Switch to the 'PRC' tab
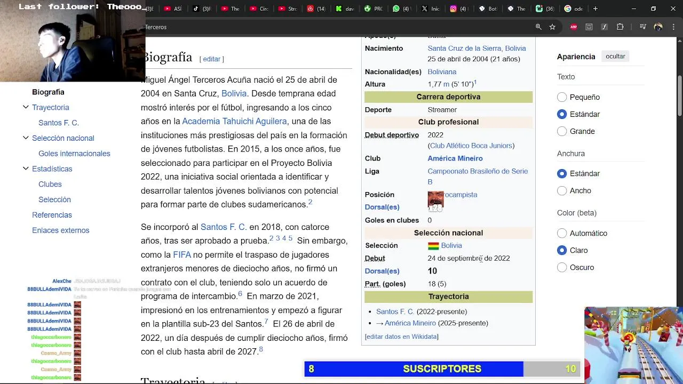The image size is (683, 384). (373, 9)
